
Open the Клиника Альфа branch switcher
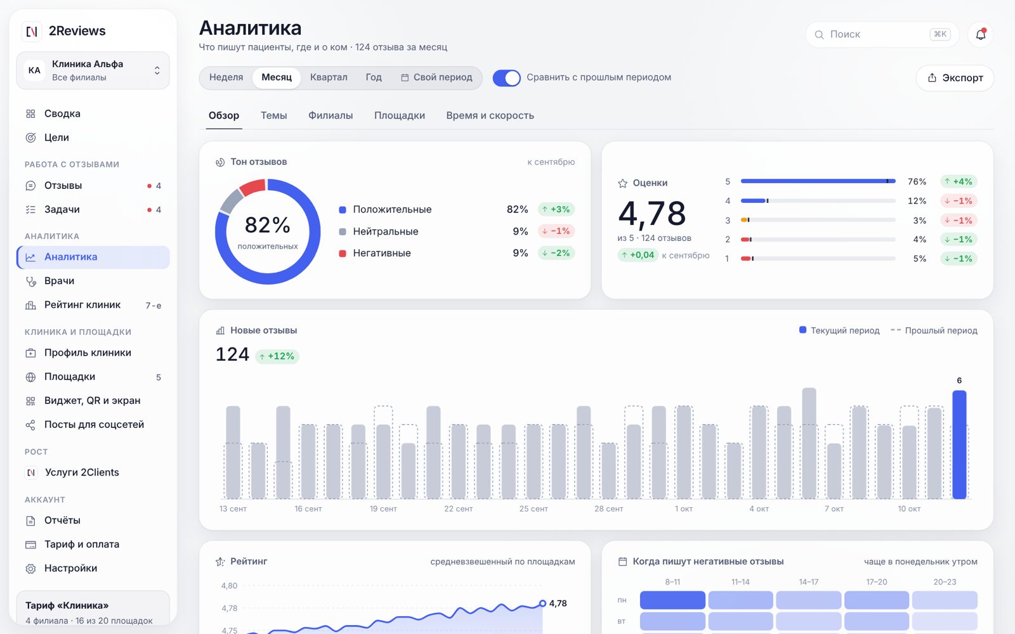click(93, 70)
